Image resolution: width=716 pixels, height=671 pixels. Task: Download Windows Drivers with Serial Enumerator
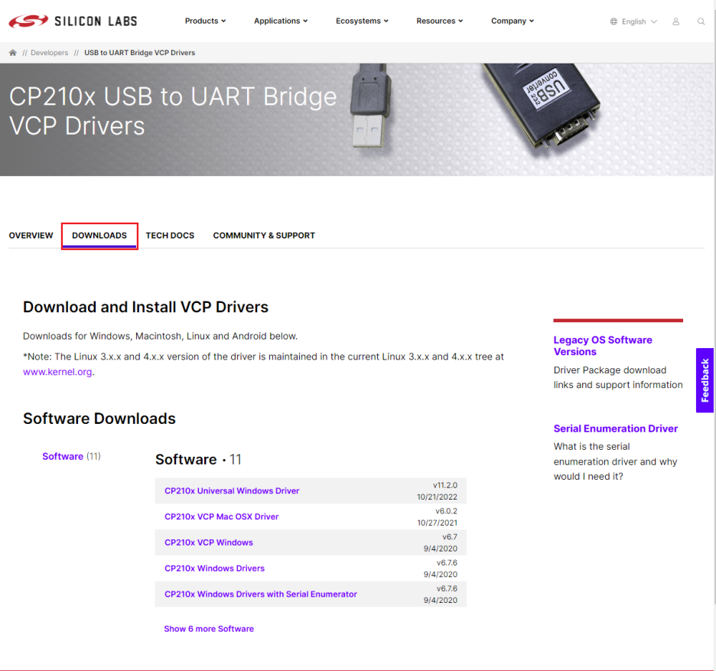261,594
